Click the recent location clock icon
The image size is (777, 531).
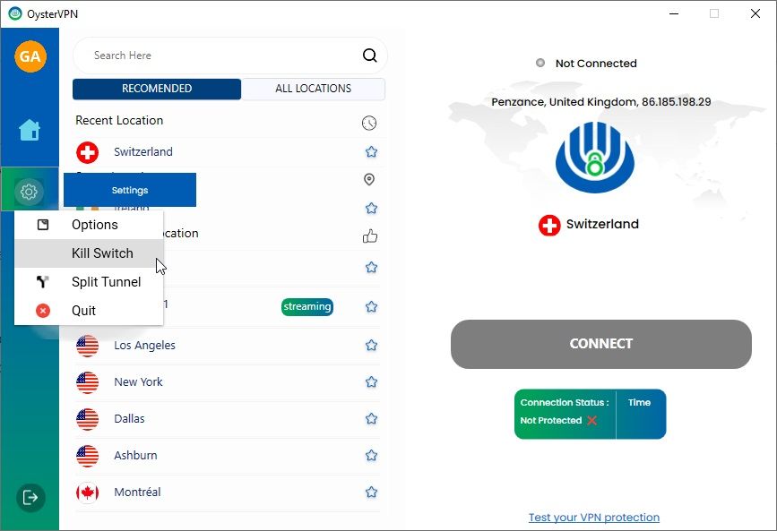[x=369, y=123]
